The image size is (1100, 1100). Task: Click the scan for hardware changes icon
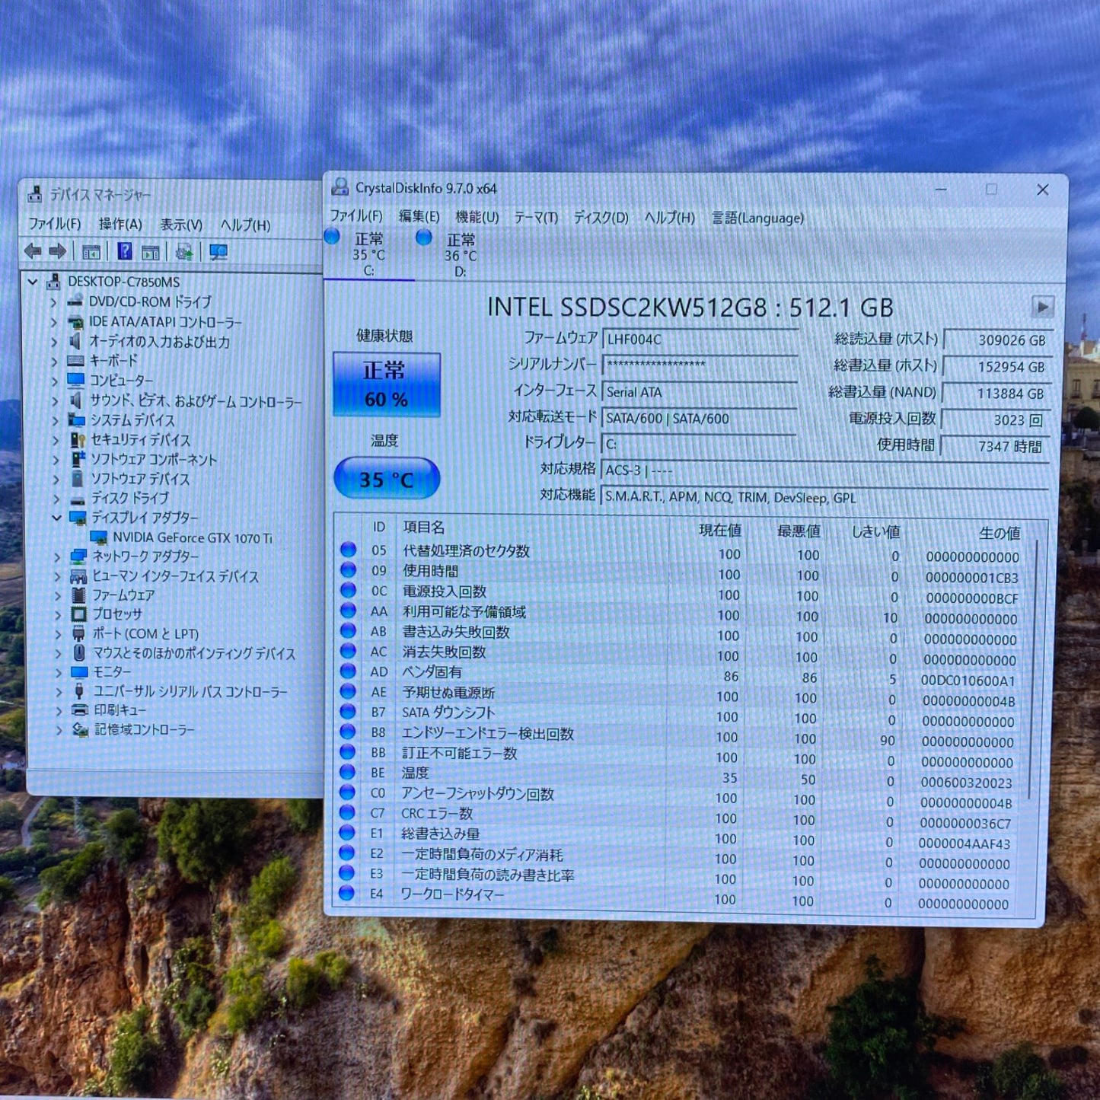218,252
